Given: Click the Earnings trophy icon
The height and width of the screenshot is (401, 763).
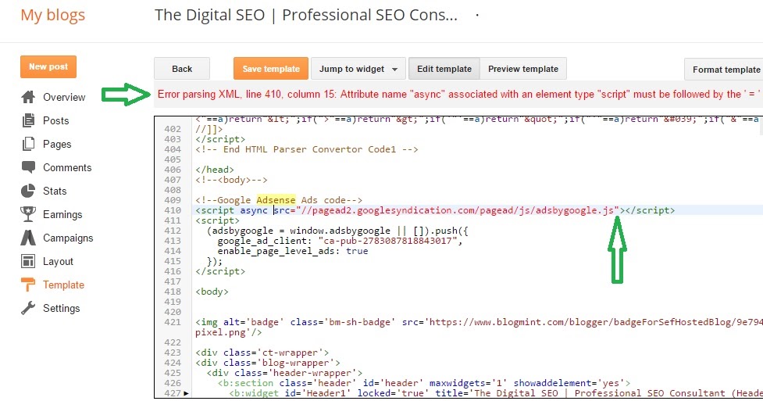Looking at the screenshot, I should coord(28,214).
